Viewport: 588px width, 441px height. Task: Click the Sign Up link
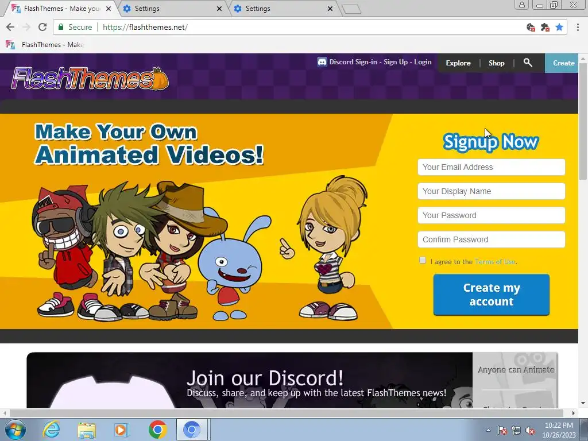(396, 62)
